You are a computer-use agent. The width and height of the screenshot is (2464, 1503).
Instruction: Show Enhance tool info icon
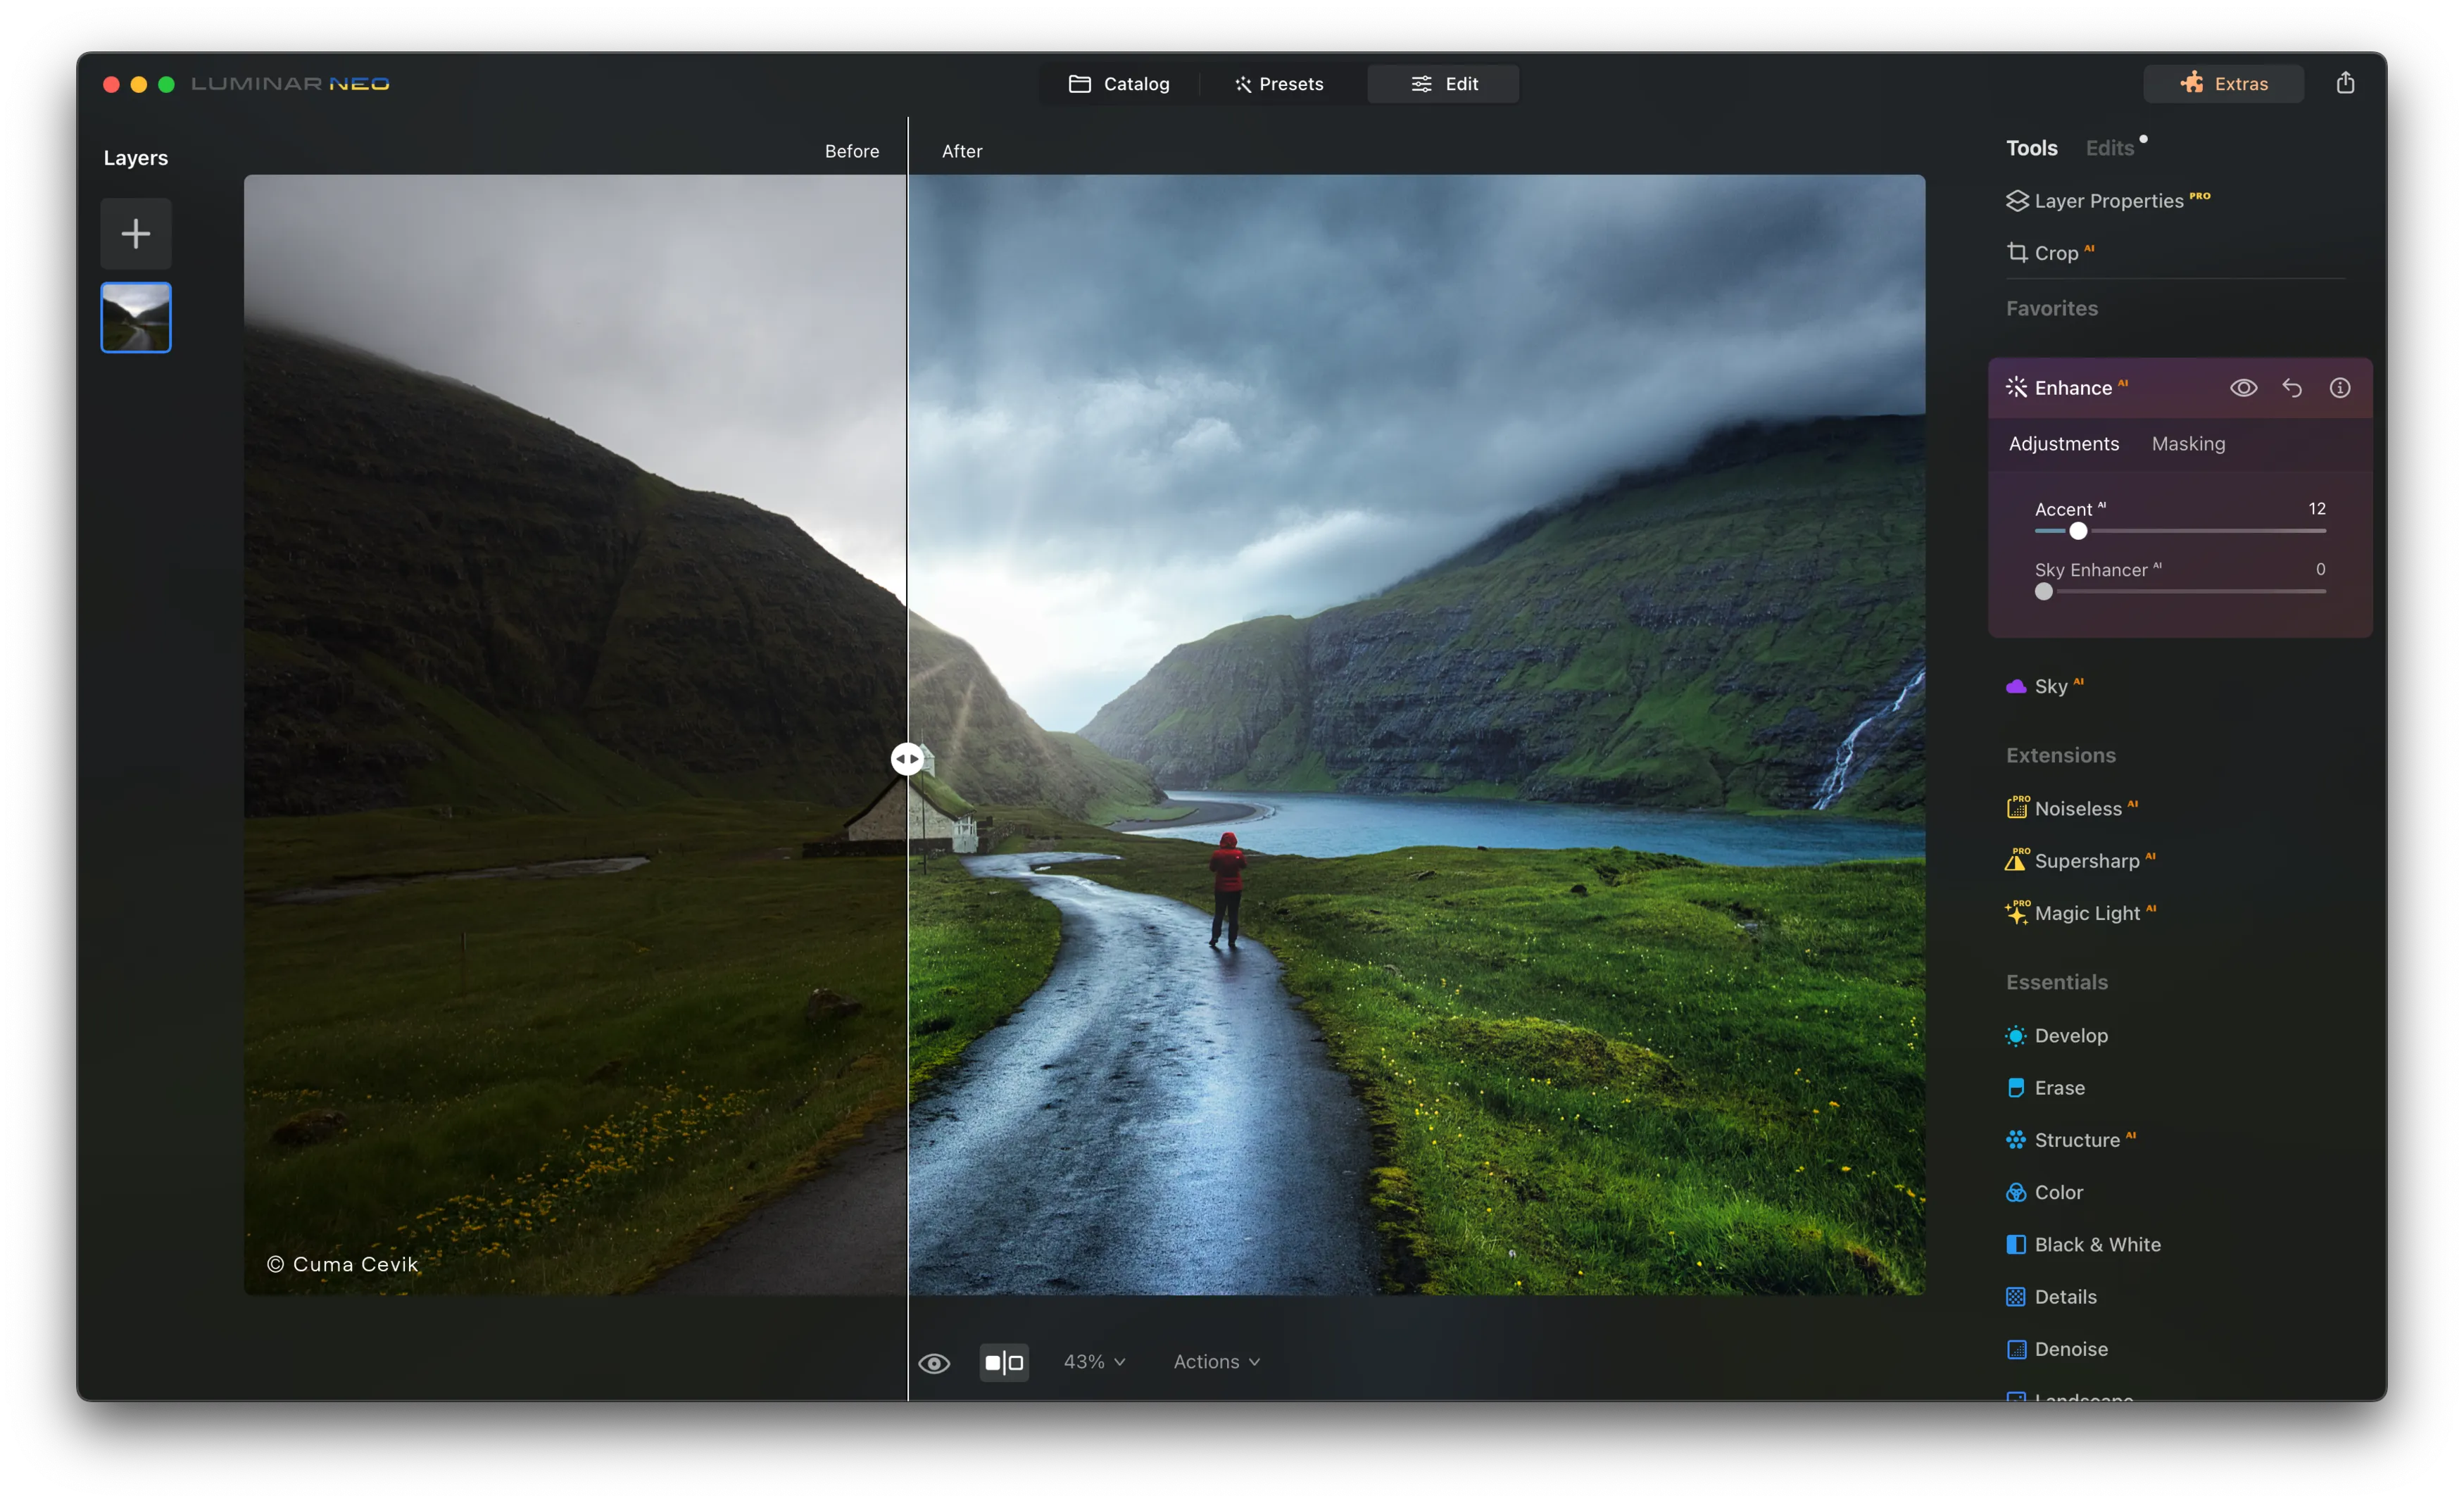pyautogui.click(x=2339, y=388)
